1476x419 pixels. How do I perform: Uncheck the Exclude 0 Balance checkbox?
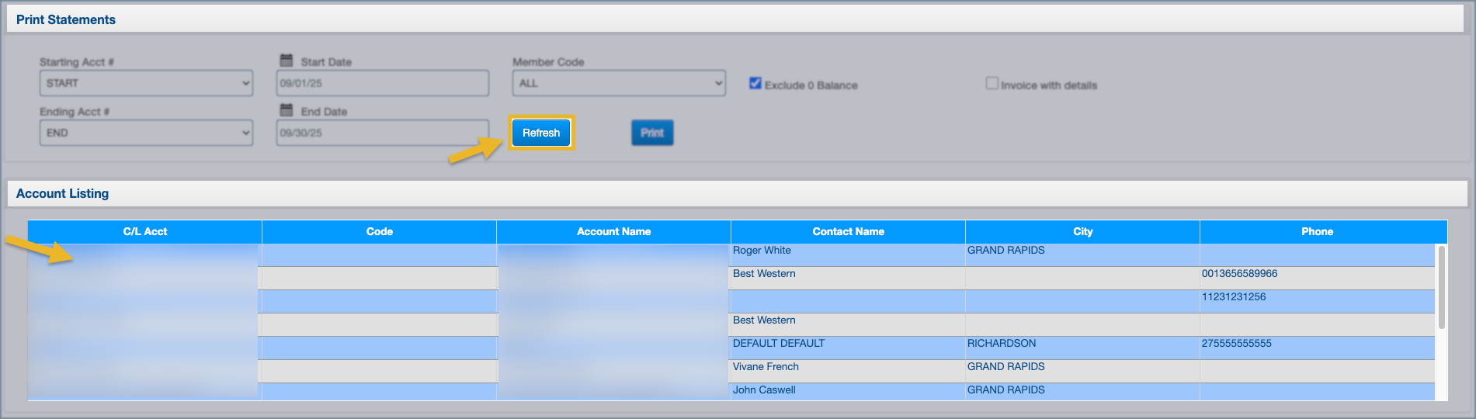[x=755, y=83]
